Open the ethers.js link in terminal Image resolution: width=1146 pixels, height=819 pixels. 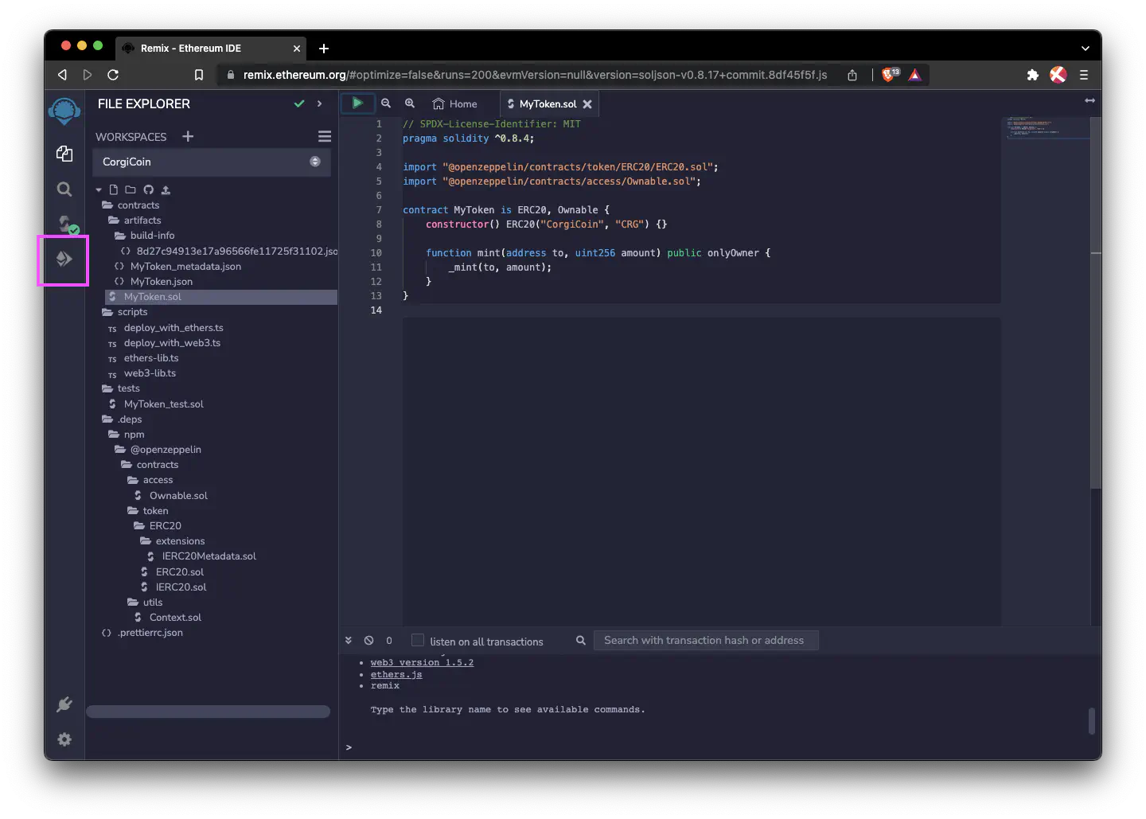coord(396,674)
